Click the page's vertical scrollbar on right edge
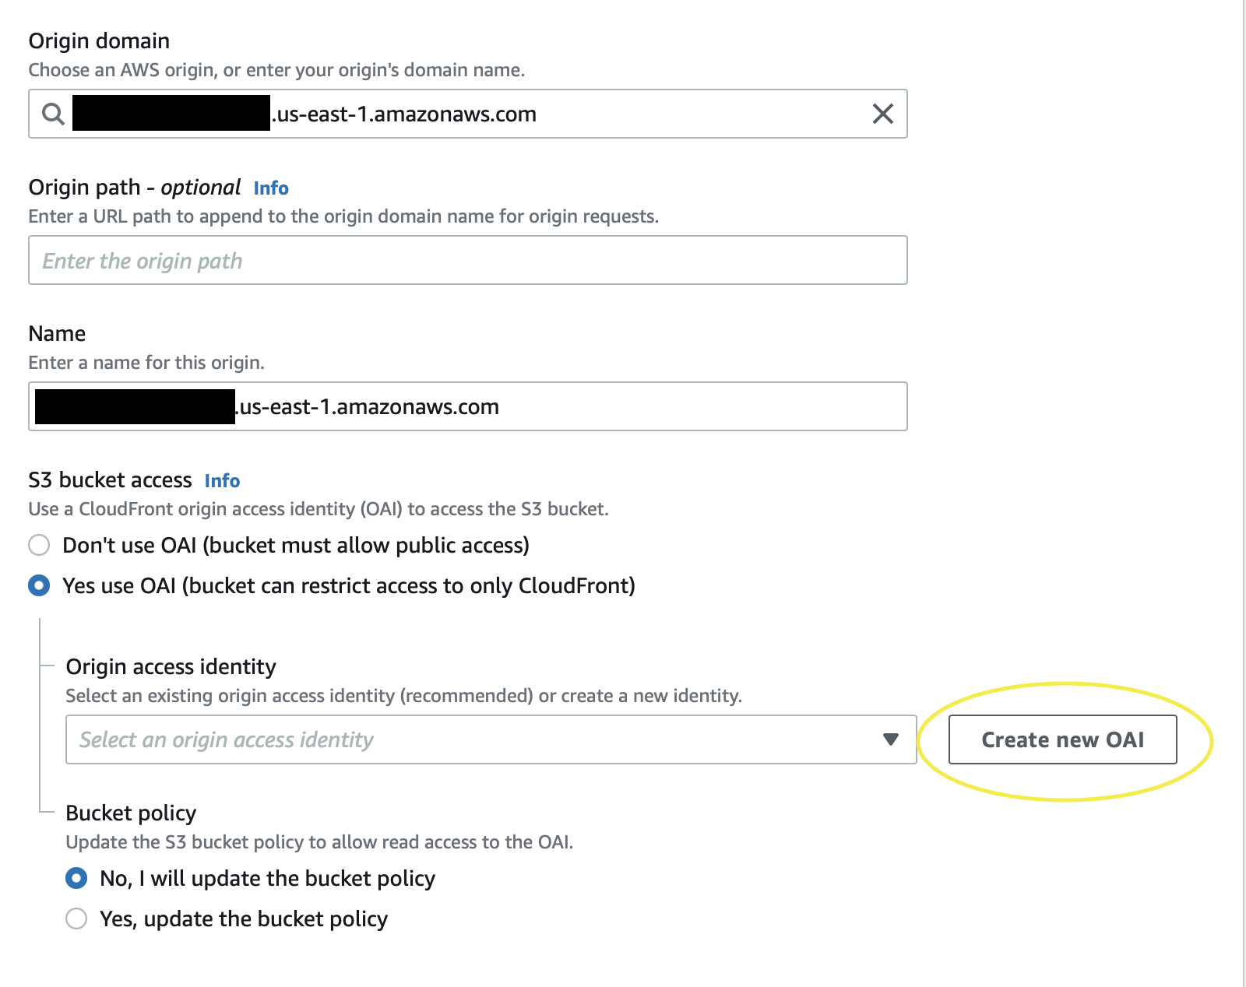This screenshot has height=987, width=1246. point(1244,494)
